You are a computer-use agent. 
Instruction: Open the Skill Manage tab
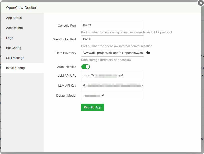pos(15,58)
